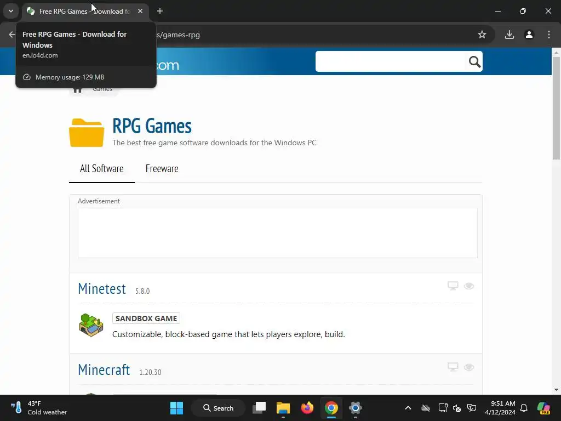Screen dimensions: 561x421
Task: Select the All Software tab
Action: coord(101,169)
